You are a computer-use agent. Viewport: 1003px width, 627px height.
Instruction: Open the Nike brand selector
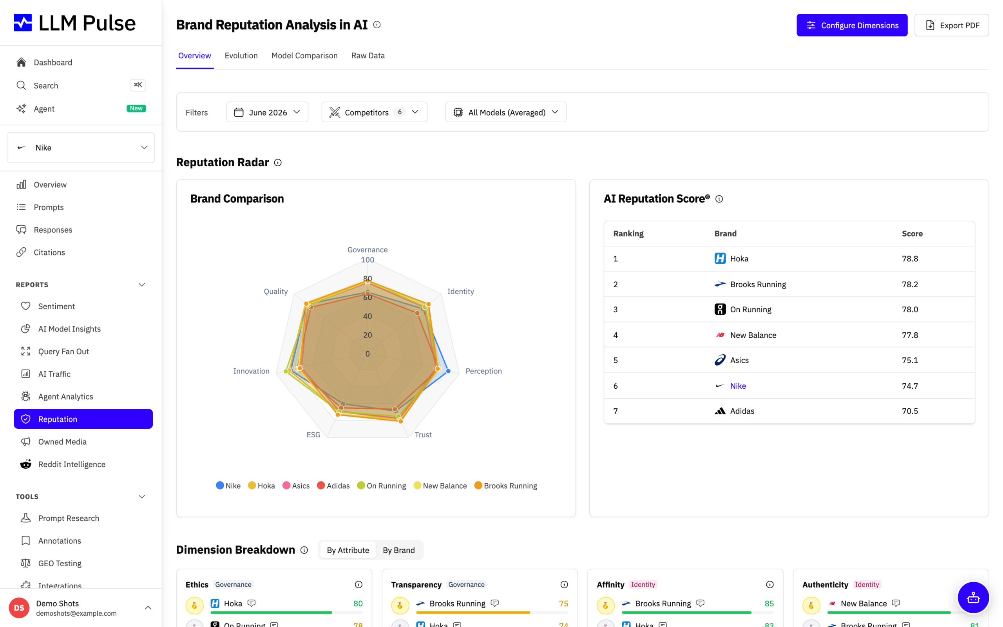81,148
